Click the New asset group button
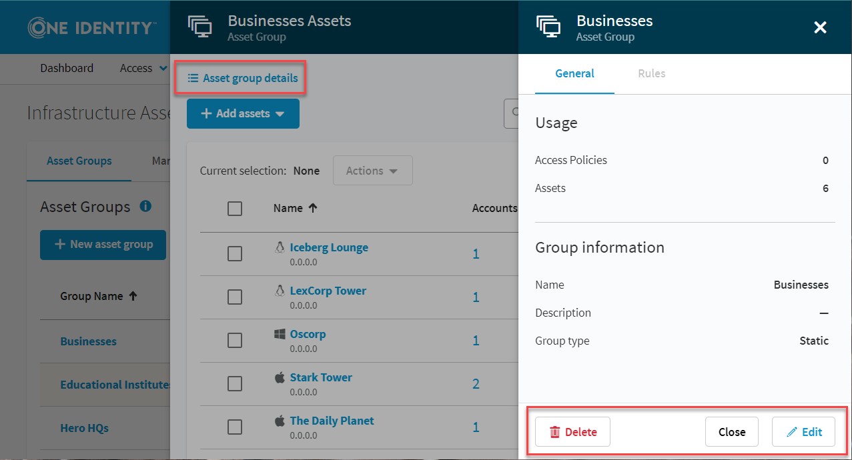Viewport: 852px width, 460px height. pyautogui.click(x=103, y=244)
